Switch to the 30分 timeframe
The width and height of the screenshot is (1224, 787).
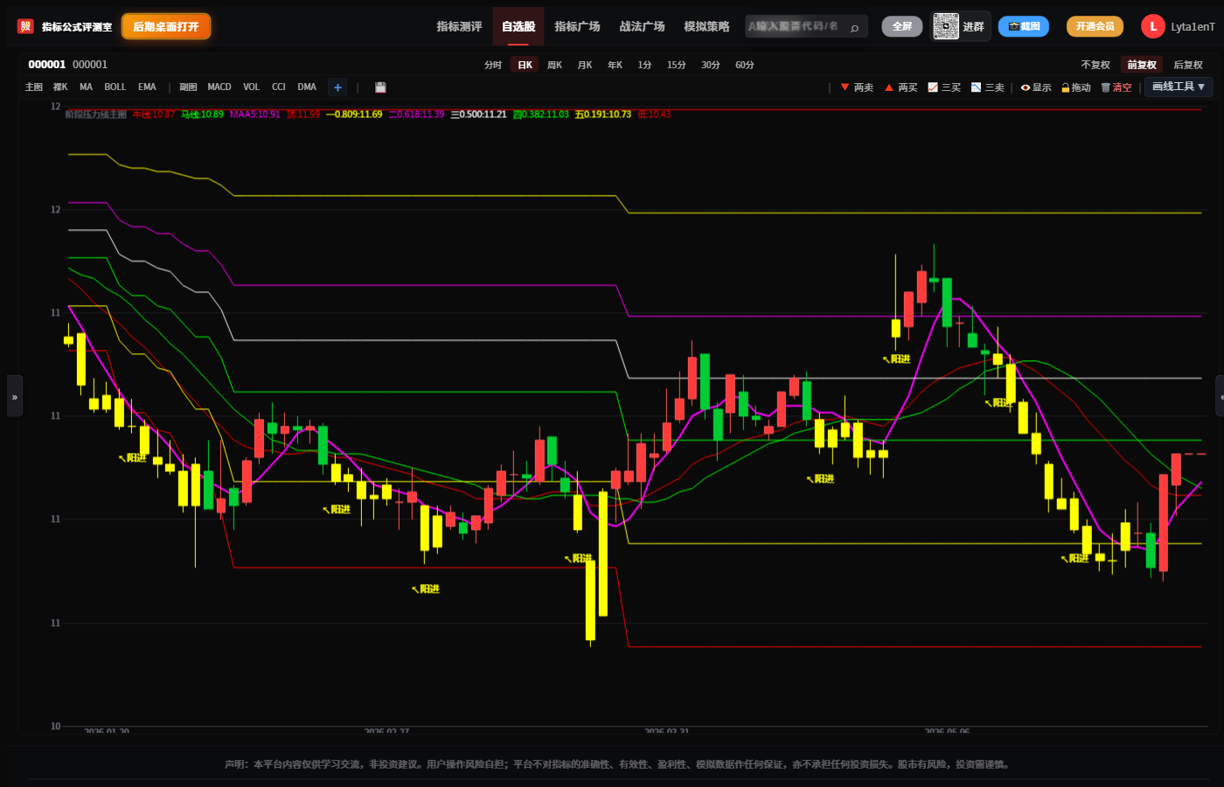click(711, 65)
